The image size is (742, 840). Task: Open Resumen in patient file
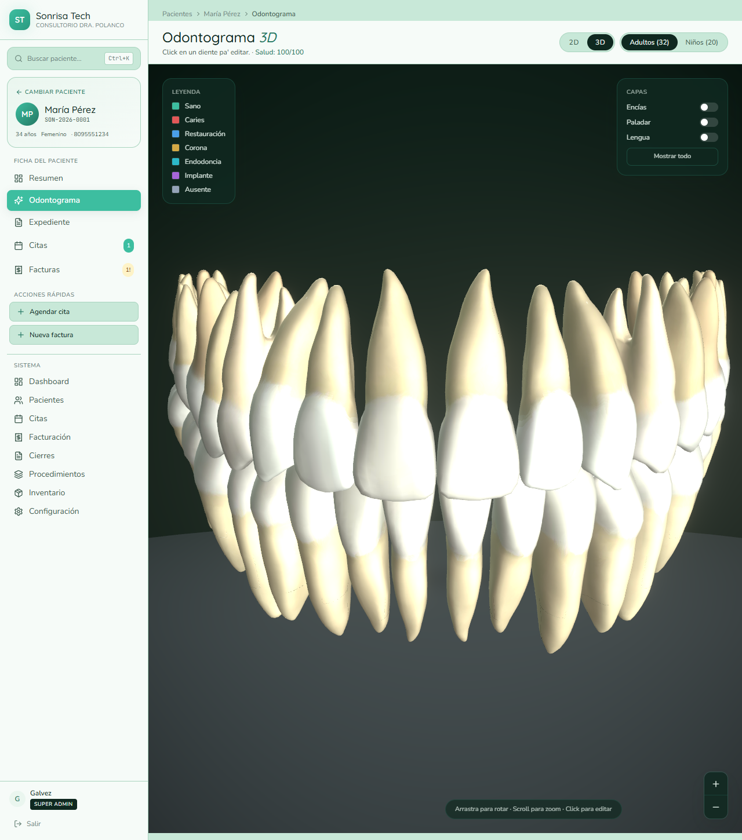tap(74, 178)
